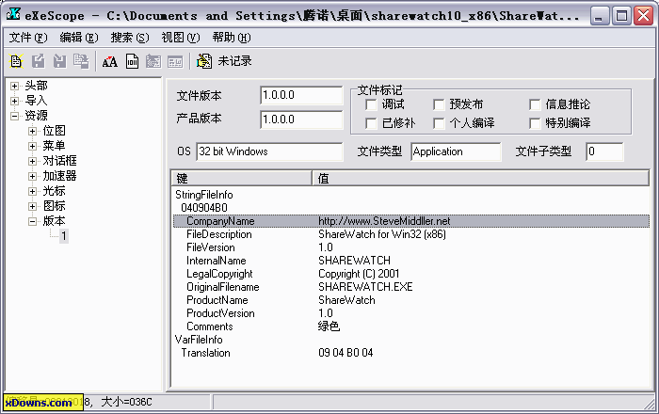Open the 视图(V) menu

tap(181, 38)
